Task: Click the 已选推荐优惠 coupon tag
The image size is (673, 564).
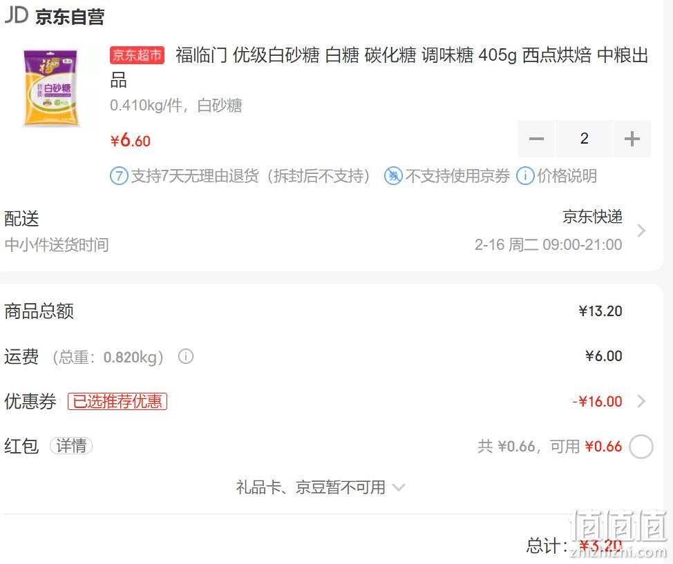Action: [117, 402]
